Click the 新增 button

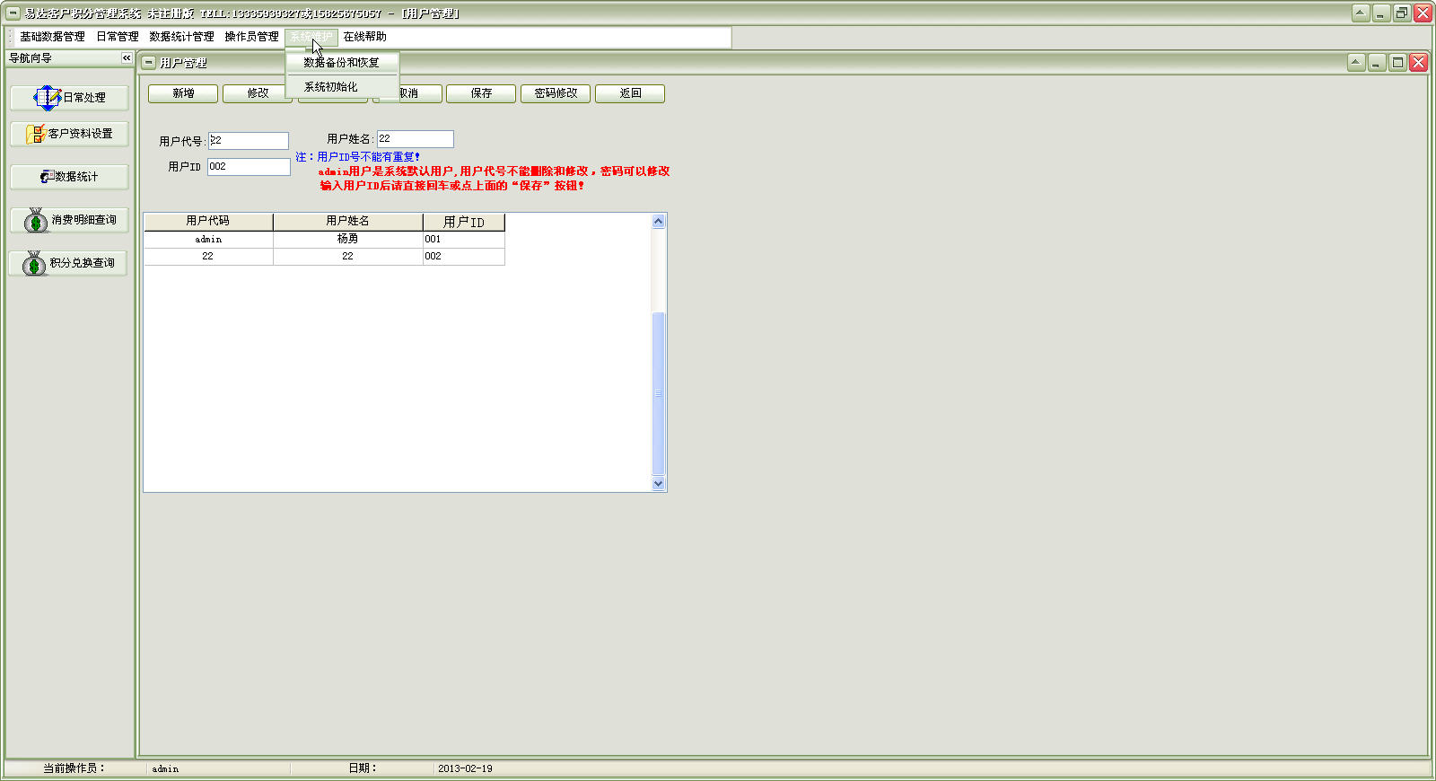coord(183,93)
